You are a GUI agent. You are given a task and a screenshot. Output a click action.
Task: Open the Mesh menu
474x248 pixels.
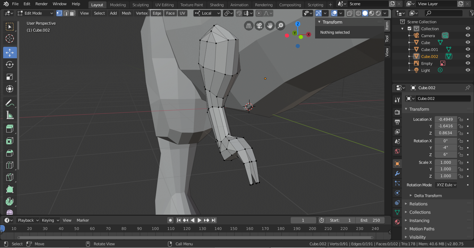pyautogui.click(x=126, y=13)
